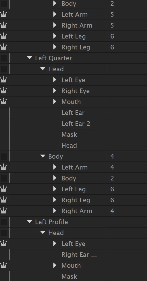Collapse the Left Quarter group

point(30,58)
